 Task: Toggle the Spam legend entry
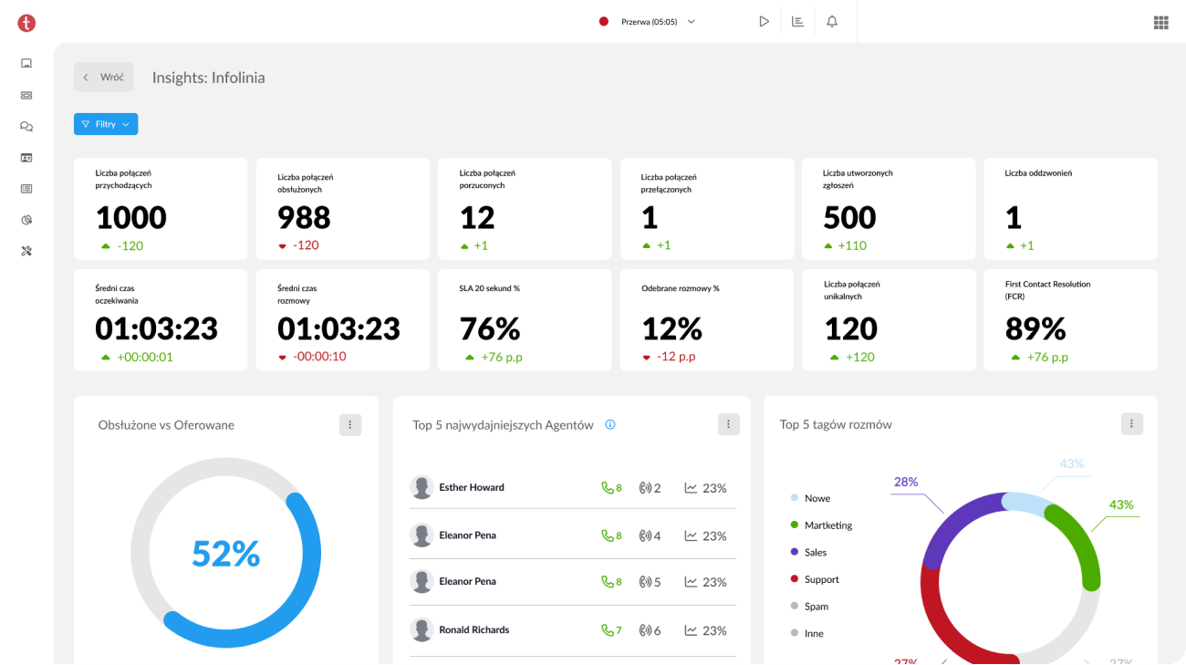(809, 606)
